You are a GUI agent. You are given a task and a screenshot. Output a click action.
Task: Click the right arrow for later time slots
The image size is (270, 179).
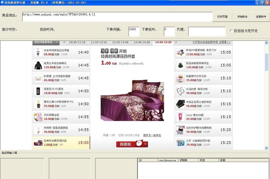[x=177, y=42]
